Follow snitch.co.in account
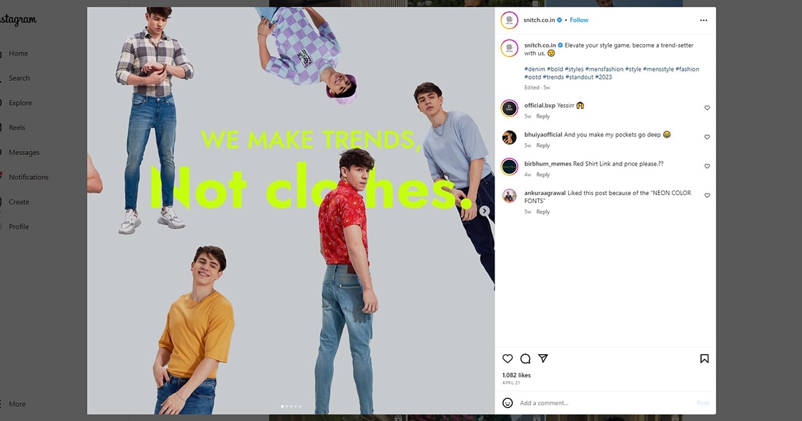 pyautogui.click(x=579, y=20)
